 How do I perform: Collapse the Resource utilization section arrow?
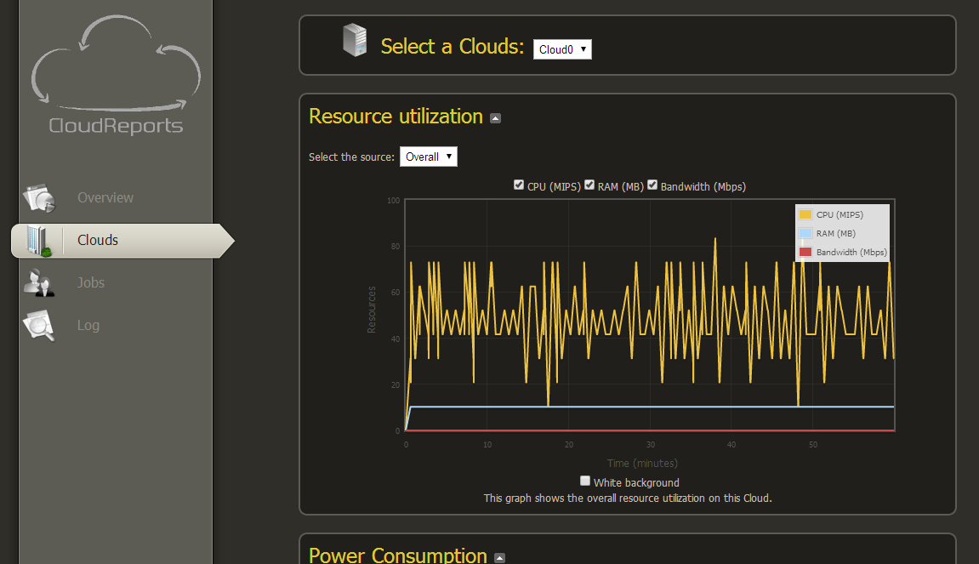pos(495,118)
